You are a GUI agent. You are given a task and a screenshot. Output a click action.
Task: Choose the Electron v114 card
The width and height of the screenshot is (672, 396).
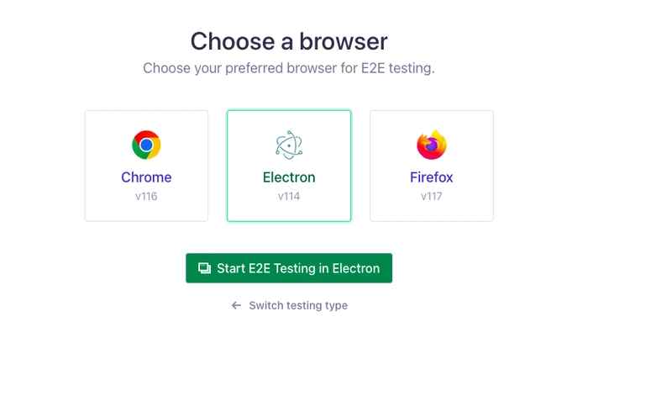(x=289, y=166)
